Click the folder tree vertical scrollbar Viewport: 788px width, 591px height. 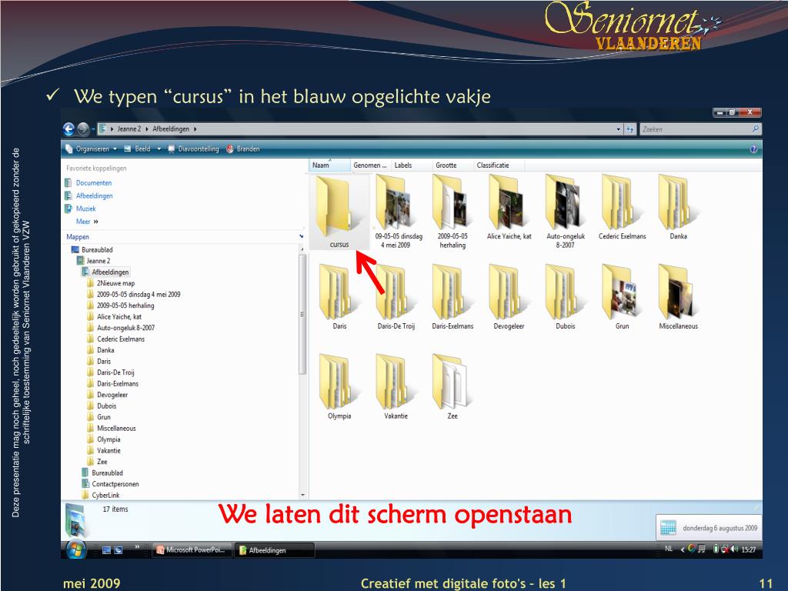(302, 314)
